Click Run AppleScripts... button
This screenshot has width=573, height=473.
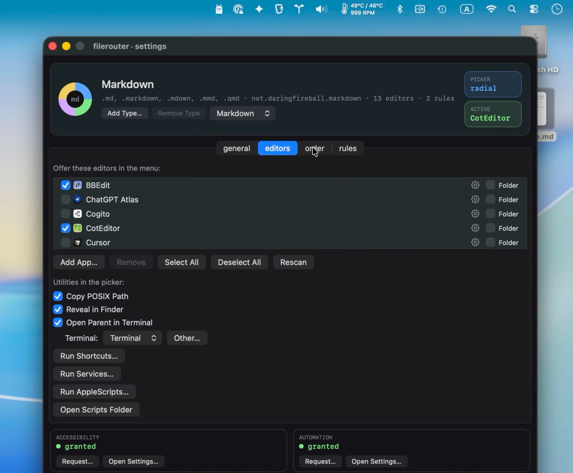(94, 392)
